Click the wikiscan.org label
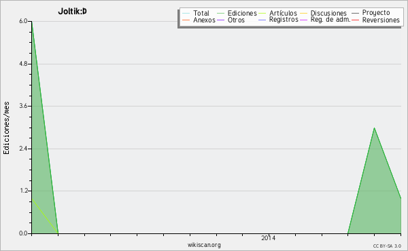The width and height of the screenshot is (408, 251). pos(204,245)
